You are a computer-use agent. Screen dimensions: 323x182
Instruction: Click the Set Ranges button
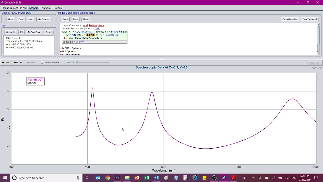tap(44, 19)
